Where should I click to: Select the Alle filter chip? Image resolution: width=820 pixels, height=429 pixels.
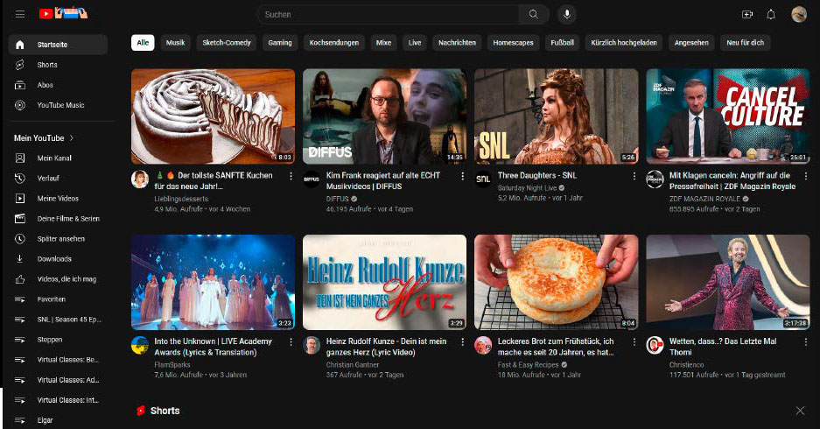[143, 43]
